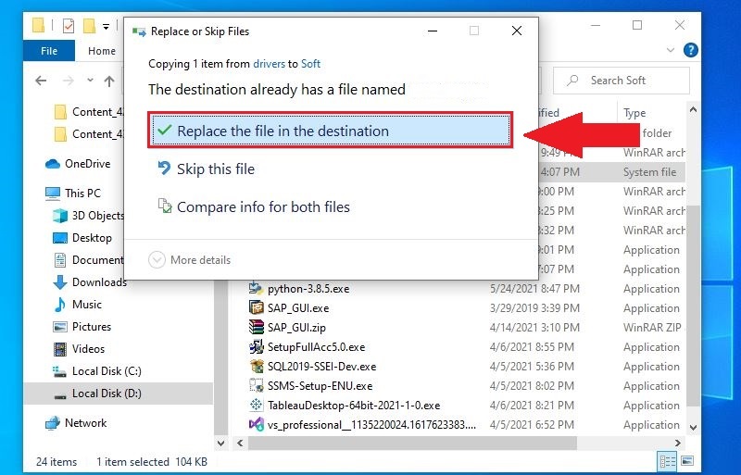Expand the ribbon using the chevron
741x475 pixels.
click(670, 50)
